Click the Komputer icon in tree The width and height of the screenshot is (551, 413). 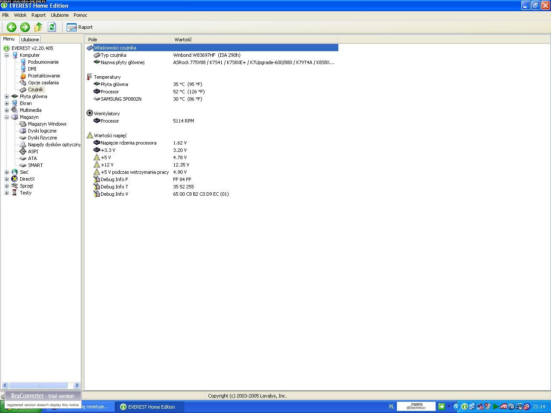pos(15,55)
